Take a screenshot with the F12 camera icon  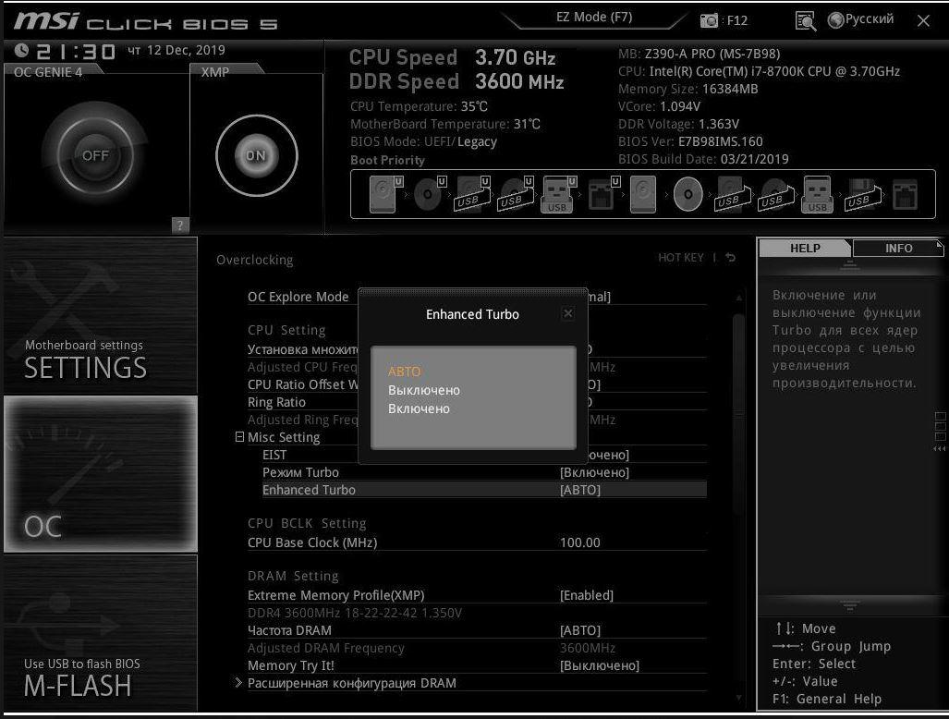709,20
